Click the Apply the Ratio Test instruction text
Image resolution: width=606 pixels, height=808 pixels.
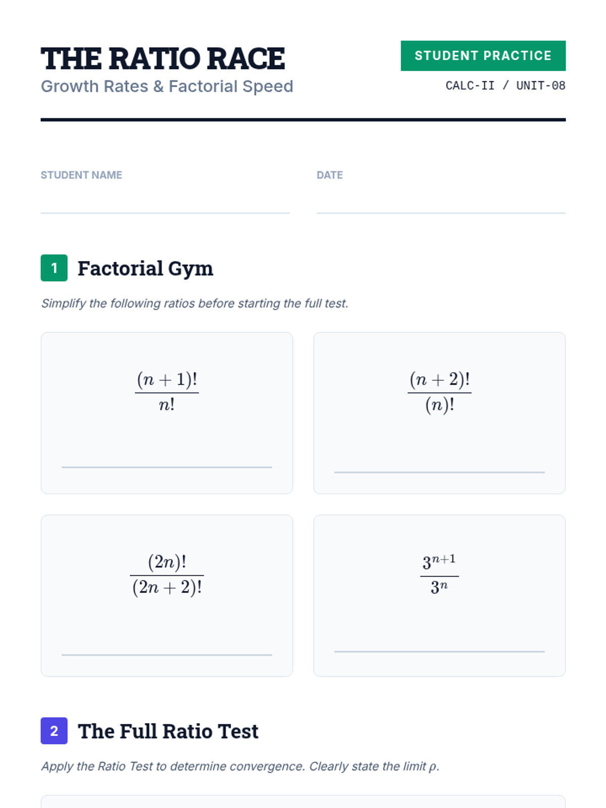[x=240, y=767]
